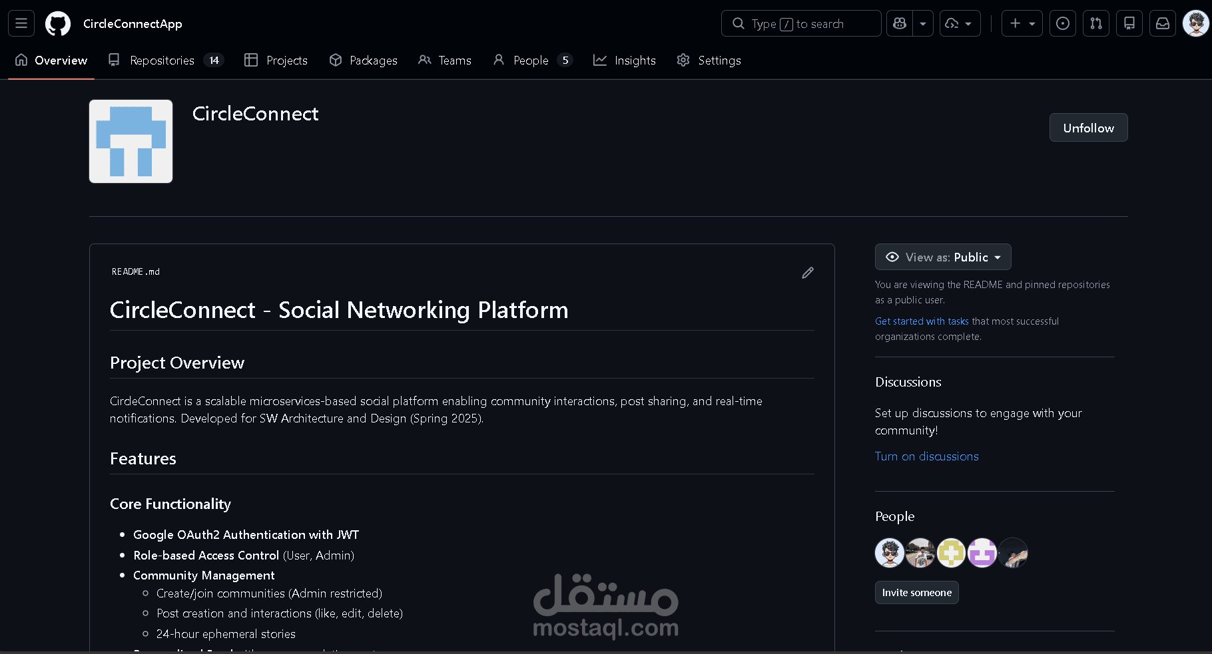This screenshot has width=1212, height=654.
Task: Click the CircleConnect organization avatar
Action: (131, 142)
